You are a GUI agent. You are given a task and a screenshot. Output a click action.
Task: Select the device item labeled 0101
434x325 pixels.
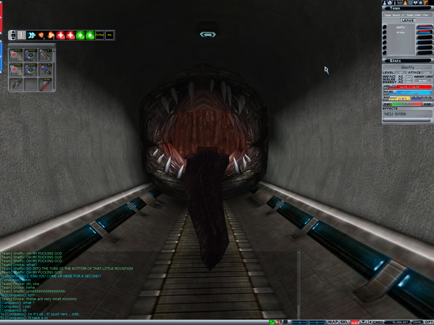[30, 55]
